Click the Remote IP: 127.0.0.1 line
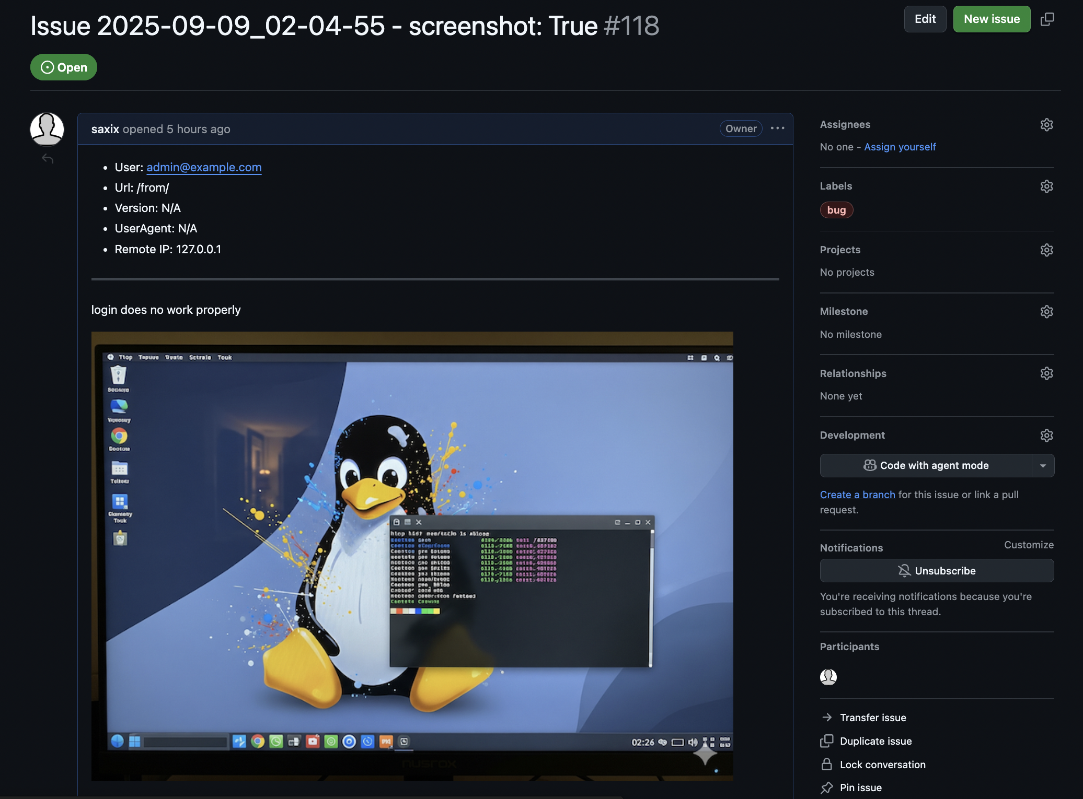Screen dimensions: 1083x799 tap(168, 249)
